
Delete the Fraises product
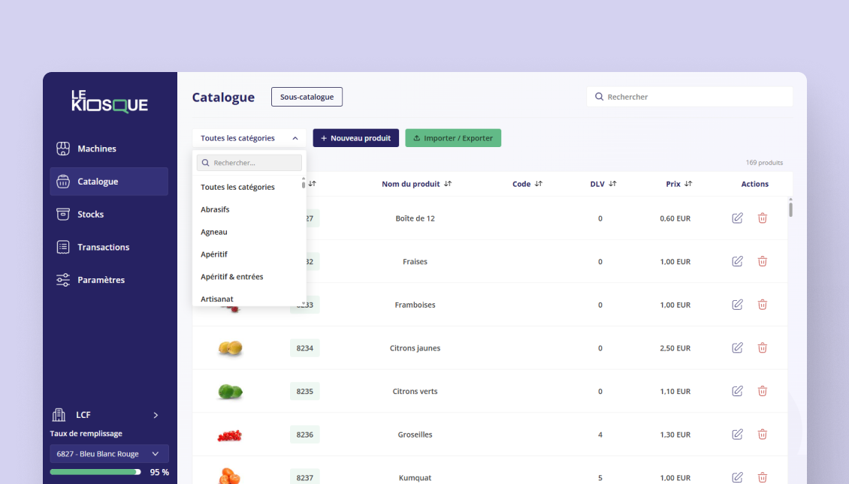[763, 261]
